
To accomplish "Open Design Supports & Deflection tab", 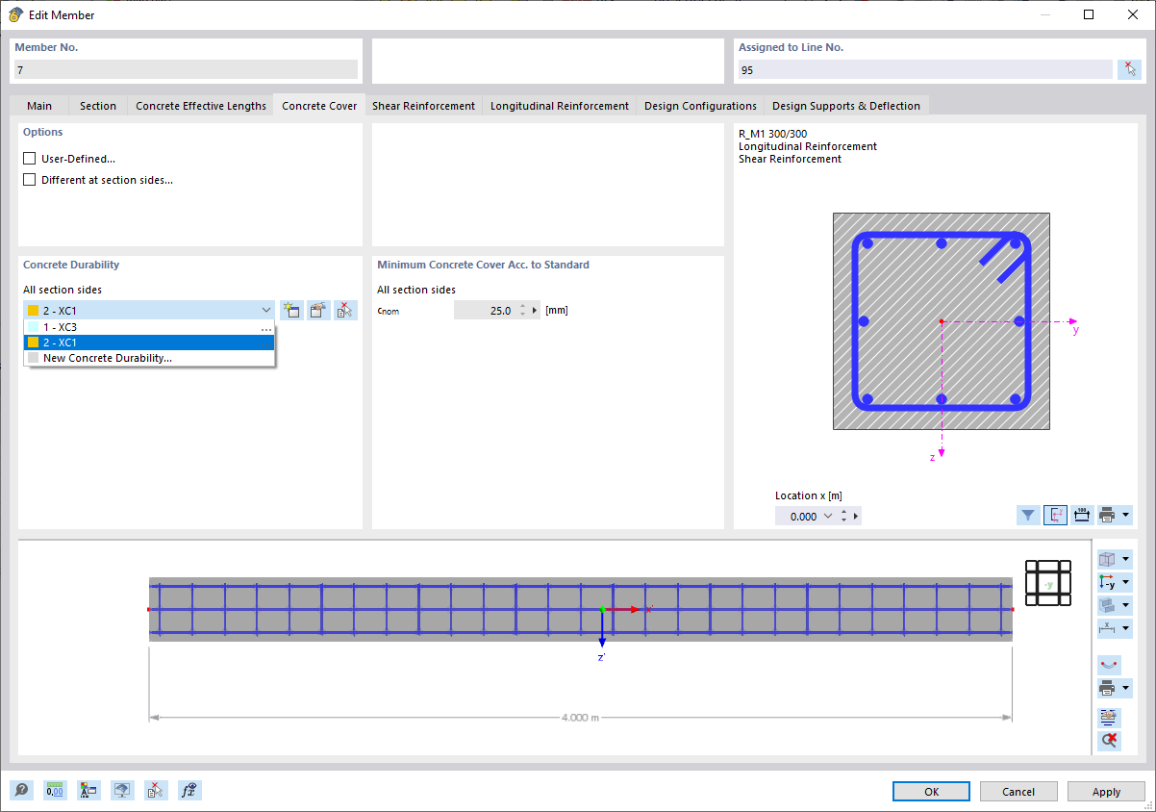I will pos(846,106).
